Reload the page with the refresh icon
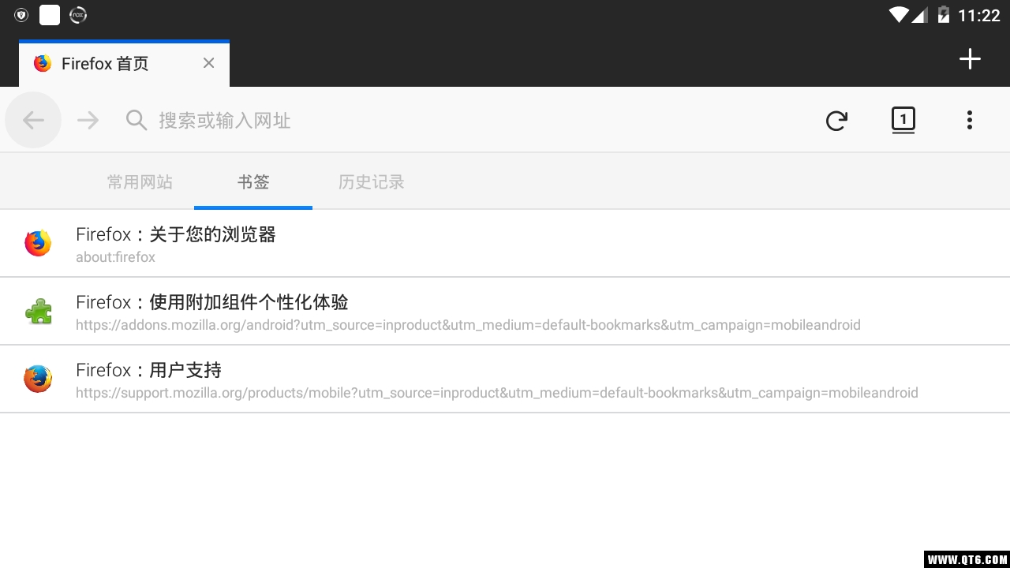The width and height of the screenshot is (1010, 568). (x=836, y=121)
